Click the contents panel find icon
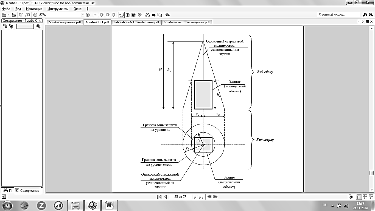The image size is (375, 211). click(x=38, y=26)
